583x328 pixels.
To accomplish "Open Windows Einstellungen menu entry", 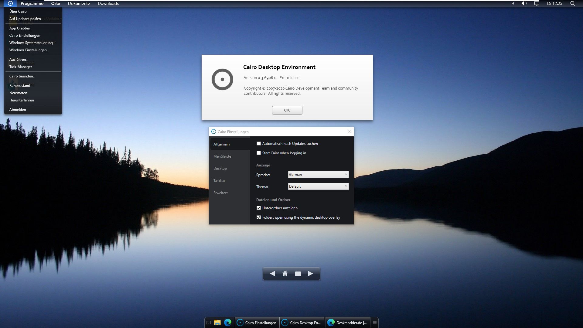I will click(33, 50).
